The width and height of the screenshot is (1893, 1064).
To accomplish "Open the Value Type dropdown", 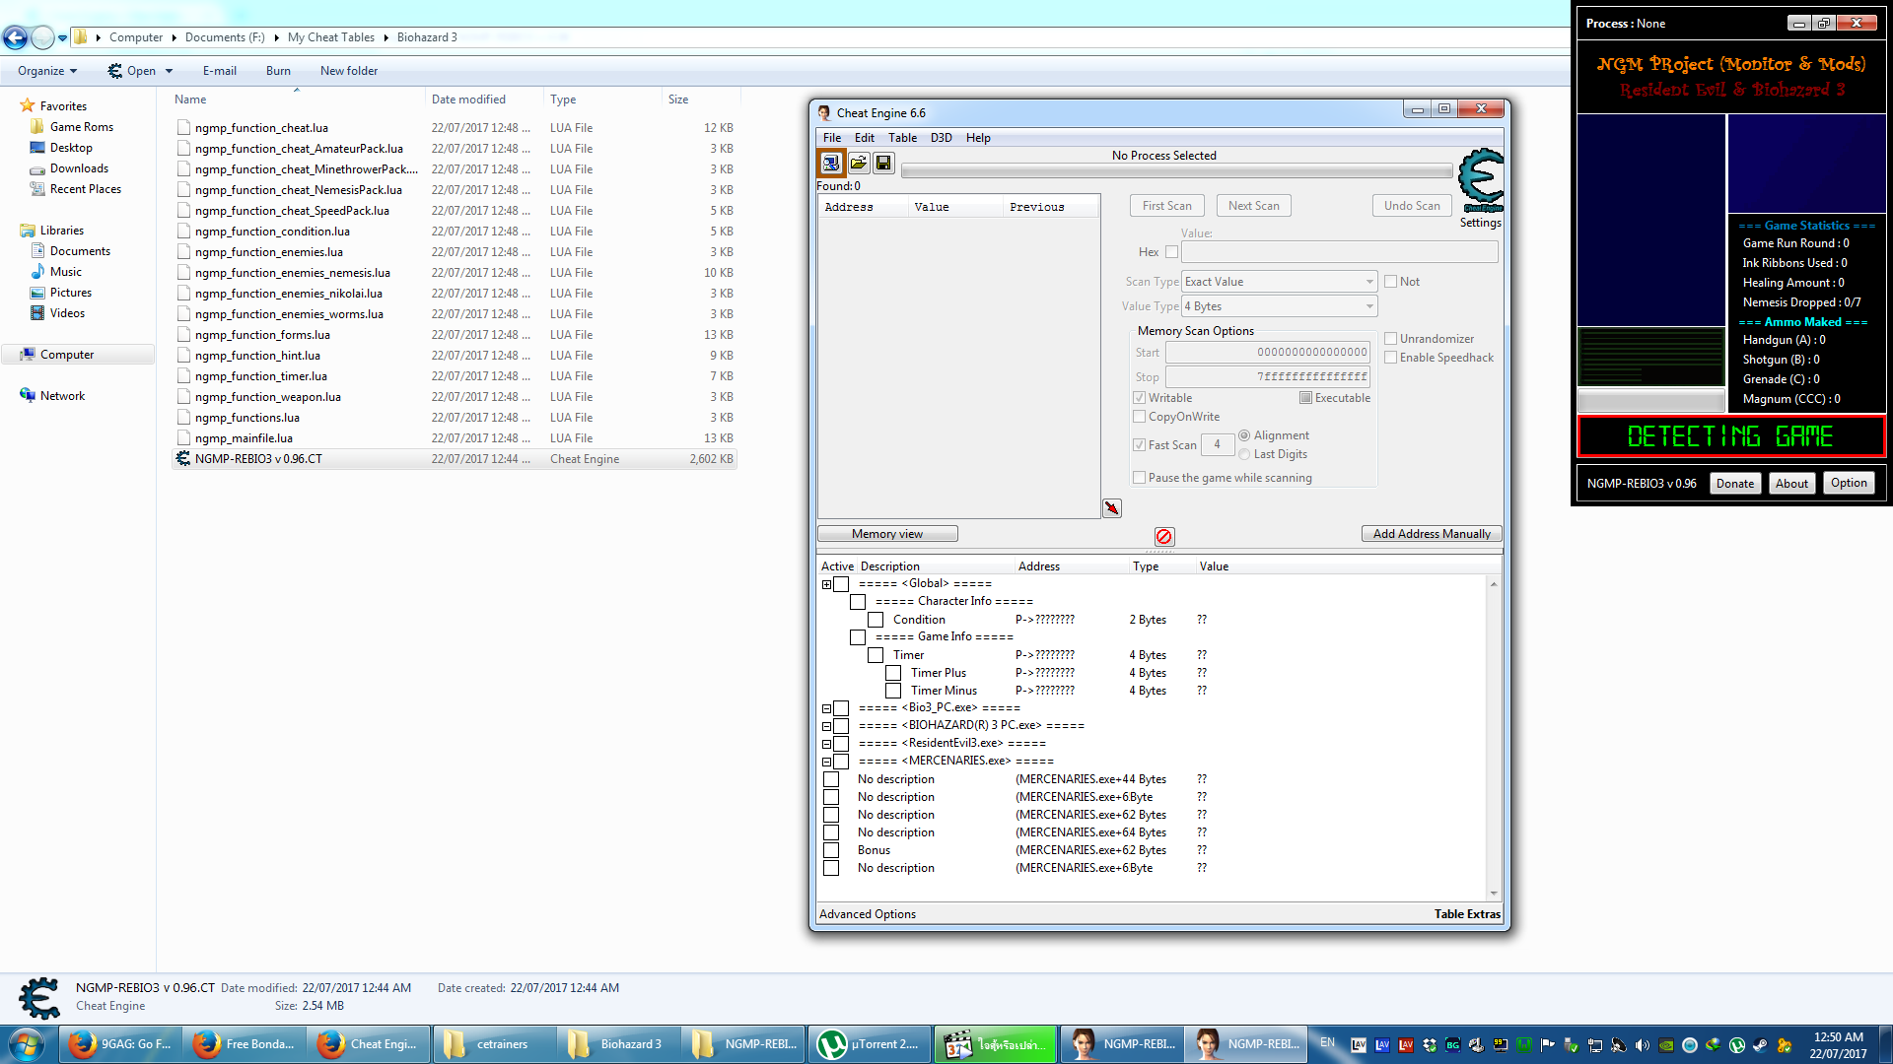I will point(1279,306).
